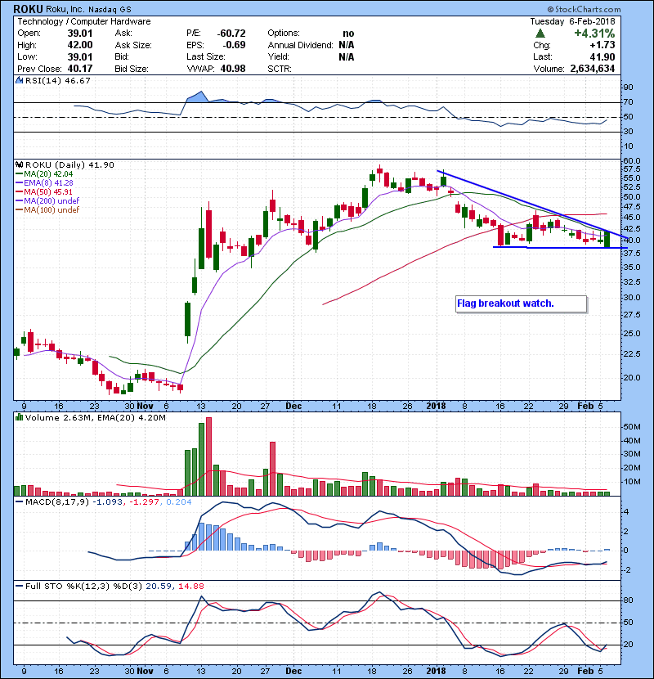
Task: Click the date Tuesday 6-Feb-2018
Action: tap(572, 21)
